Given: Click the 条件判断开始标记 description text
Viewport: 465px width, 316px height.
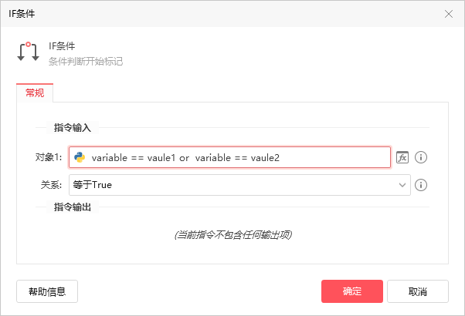Looking at the screenshot, I should pos(80,61).
